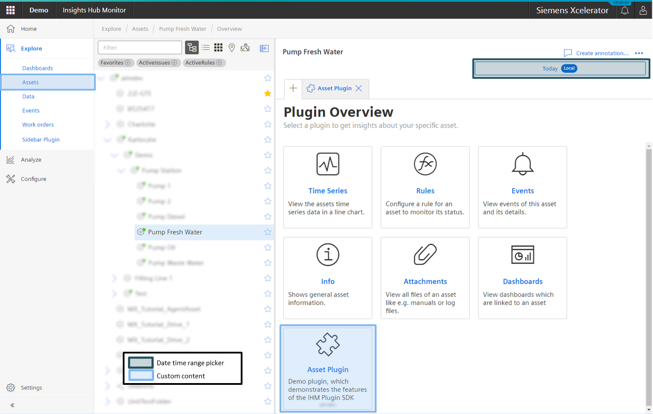Open the user account icon

click(x=643, y=10)
